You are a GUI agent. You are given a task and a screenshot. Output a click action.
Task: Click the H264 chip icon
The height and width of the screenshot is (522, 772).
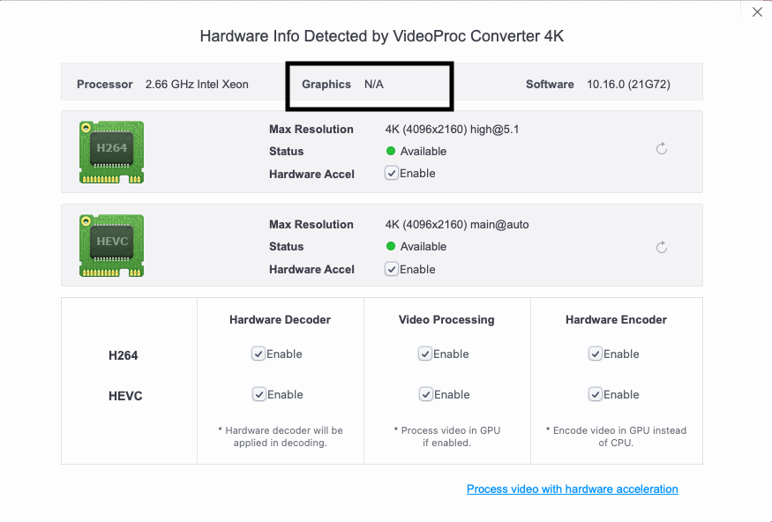pos(112,152)
